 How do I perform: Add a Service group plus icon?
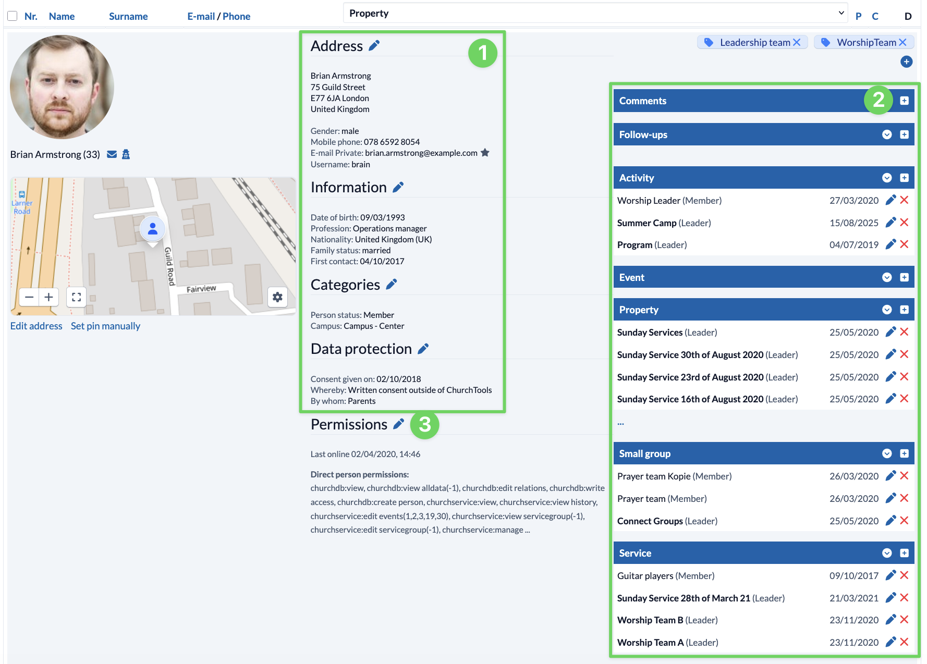tap(905, 553)
